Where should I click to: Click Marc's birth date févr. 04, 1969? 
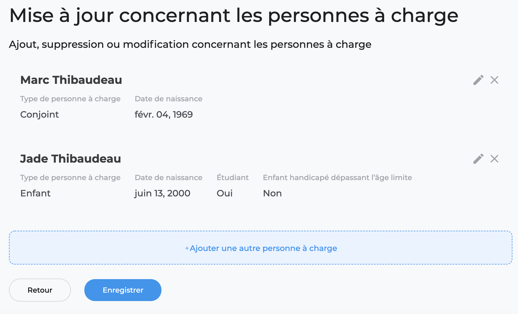[164, 115]
